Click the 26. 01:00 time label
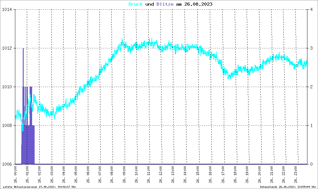 (27, 174)
